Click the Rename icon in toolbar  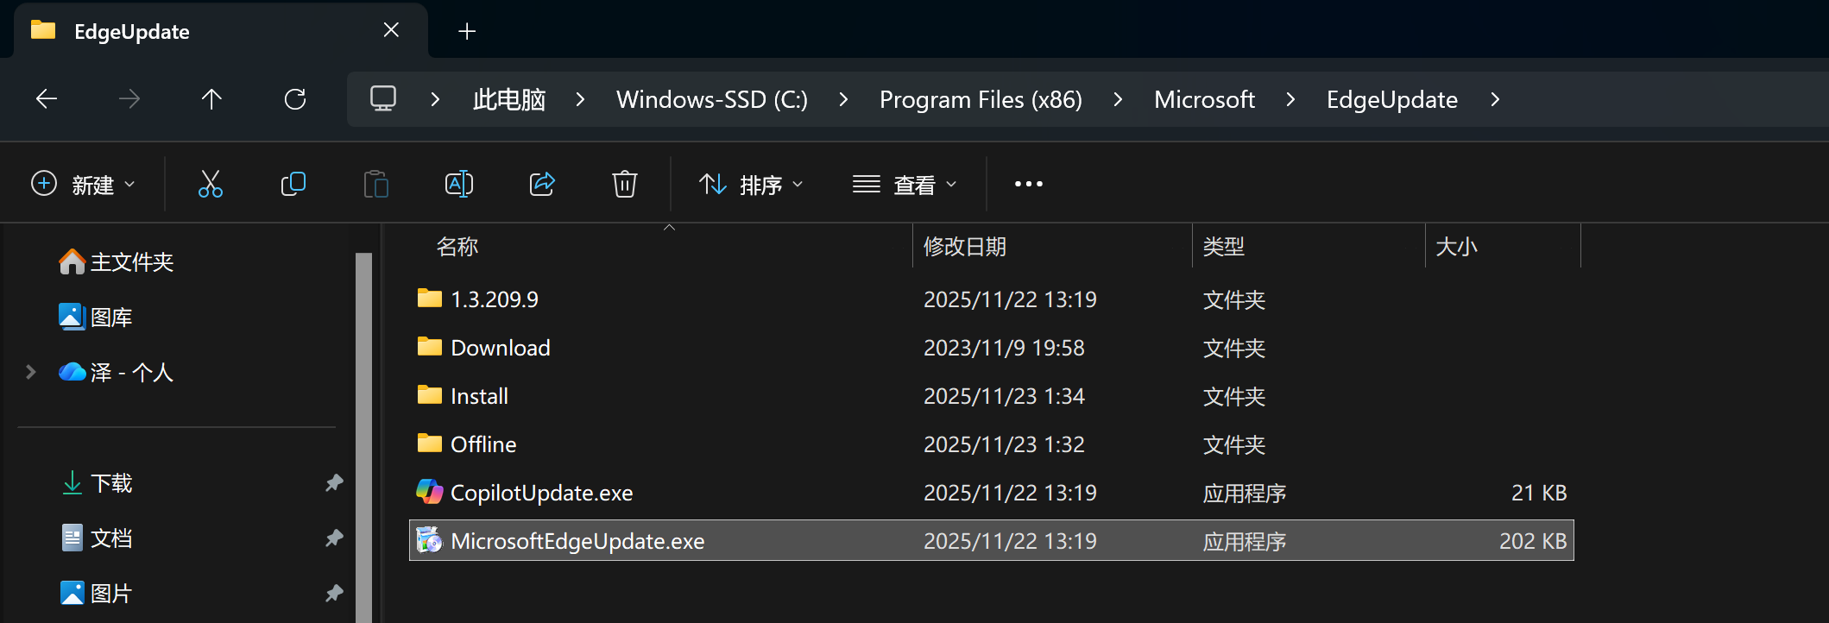click(458, 184)
